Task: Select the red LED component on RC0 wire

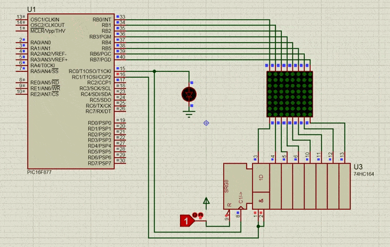Action: coord(189,95)
